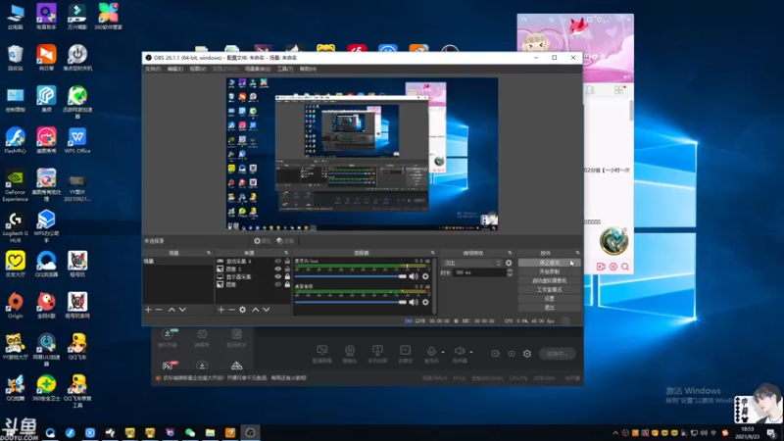Open GeForce Experience desktop shortcut
This screenshot has width=784, height=441.
15,184
